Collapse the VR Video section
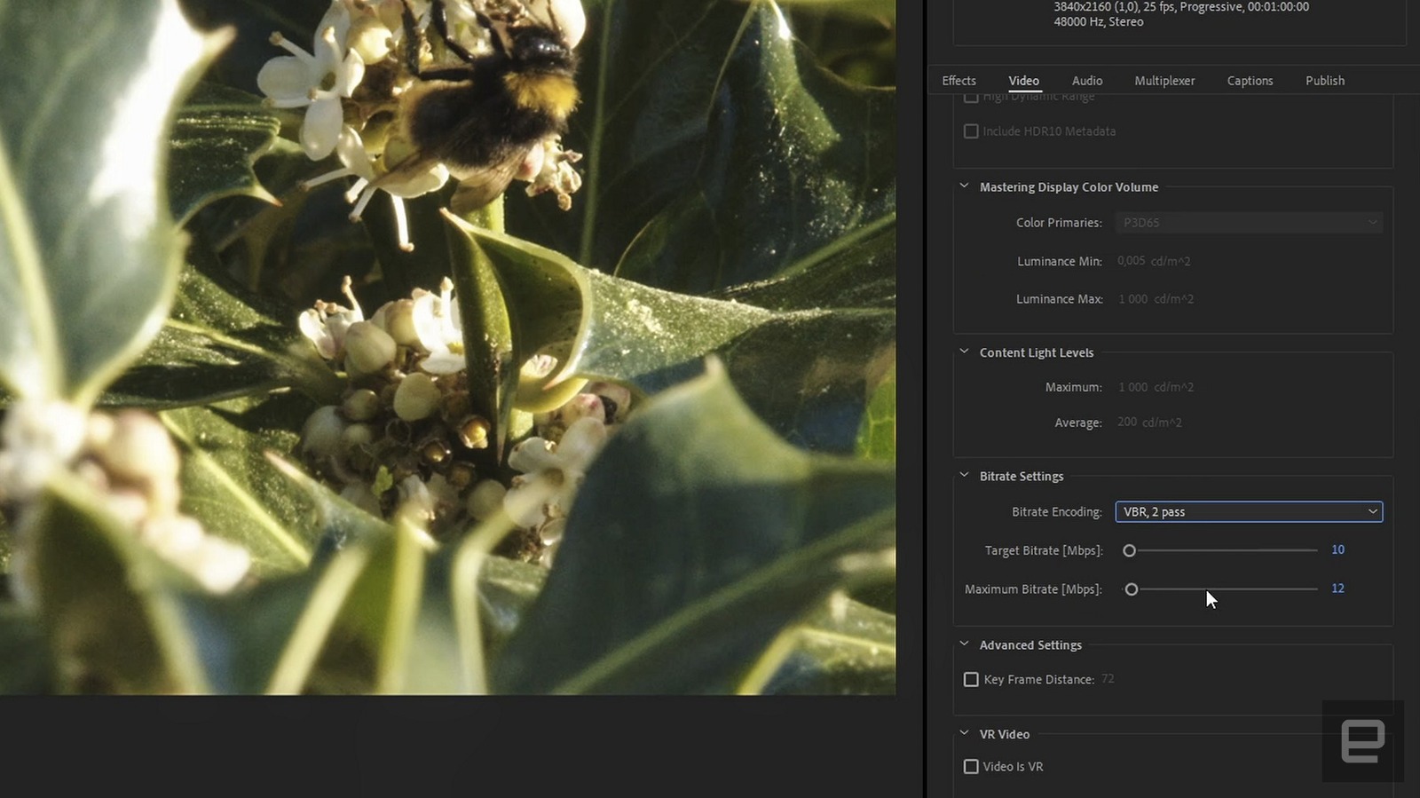Image resolution: width=1420 pixels, height=798 pixels. [x=964, y=734]
